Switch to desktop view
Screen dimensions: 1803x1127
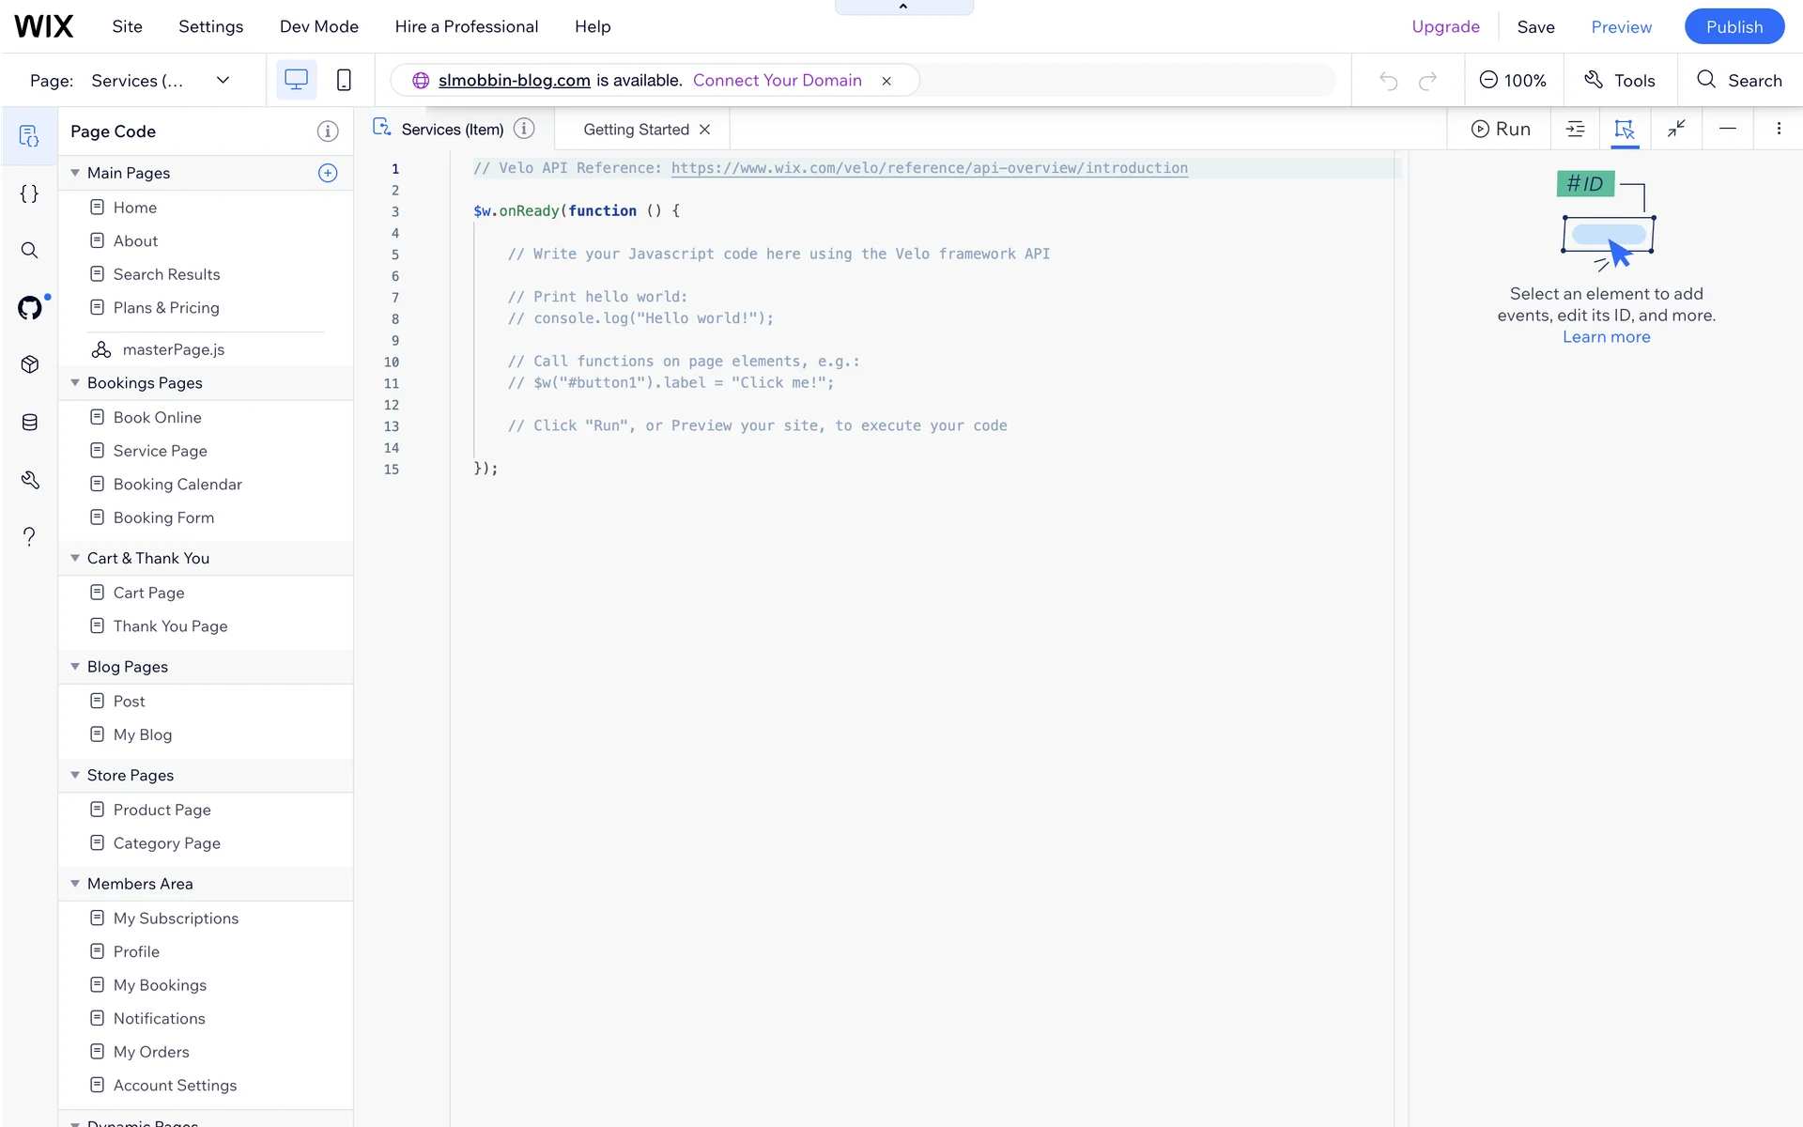click(296, 80)
